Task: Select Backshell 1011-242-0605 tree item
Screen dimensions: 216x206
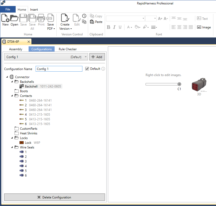Action: coord(41,86)
